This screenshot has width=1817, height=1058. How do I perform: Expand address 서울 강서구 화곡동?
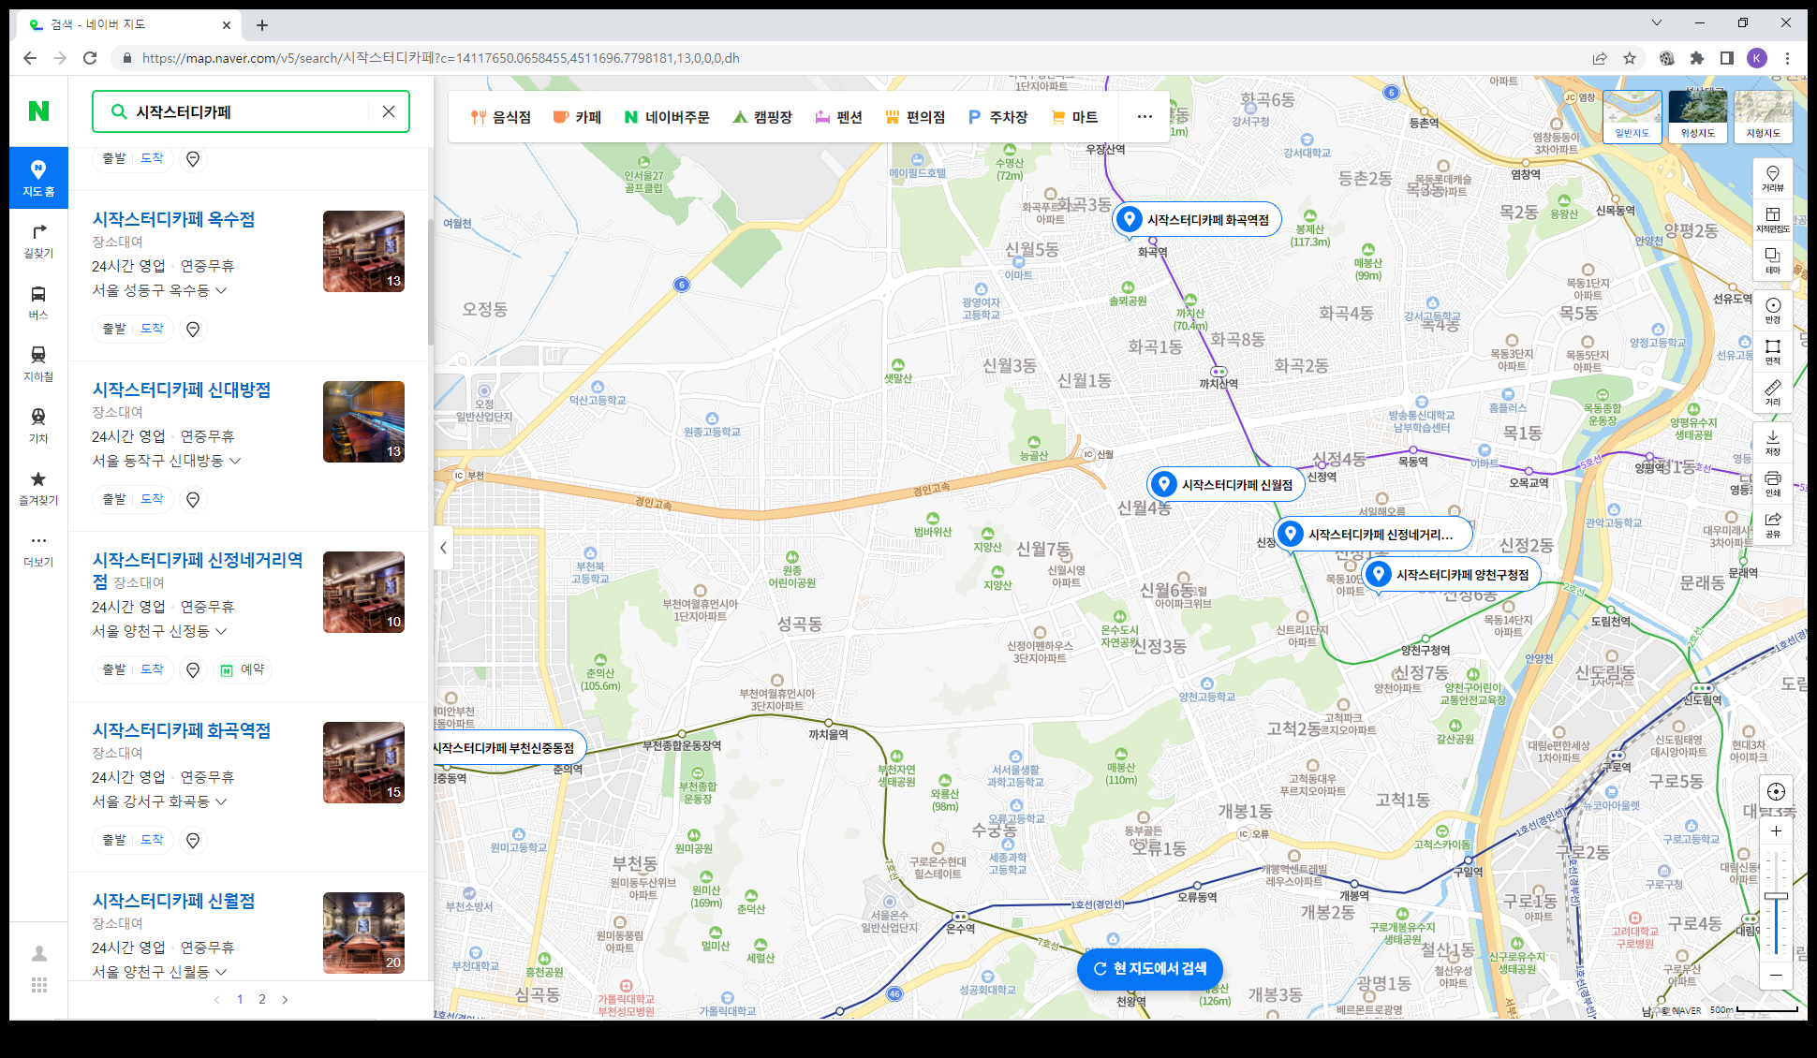point(159,801)
